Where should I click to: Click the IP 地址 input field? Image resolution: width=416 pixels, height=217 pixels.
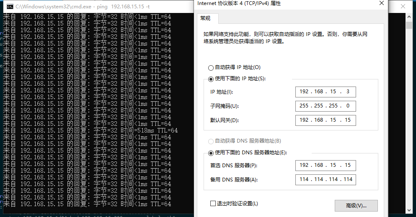[325, 92]
